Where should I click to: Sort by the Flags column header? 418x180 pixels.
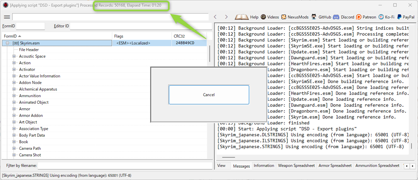142,36
